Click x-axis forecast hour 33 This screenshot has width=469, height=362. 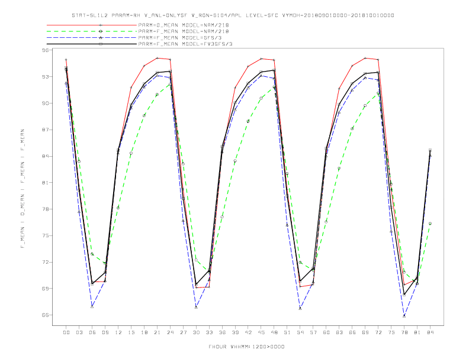(x=209, y=332)
